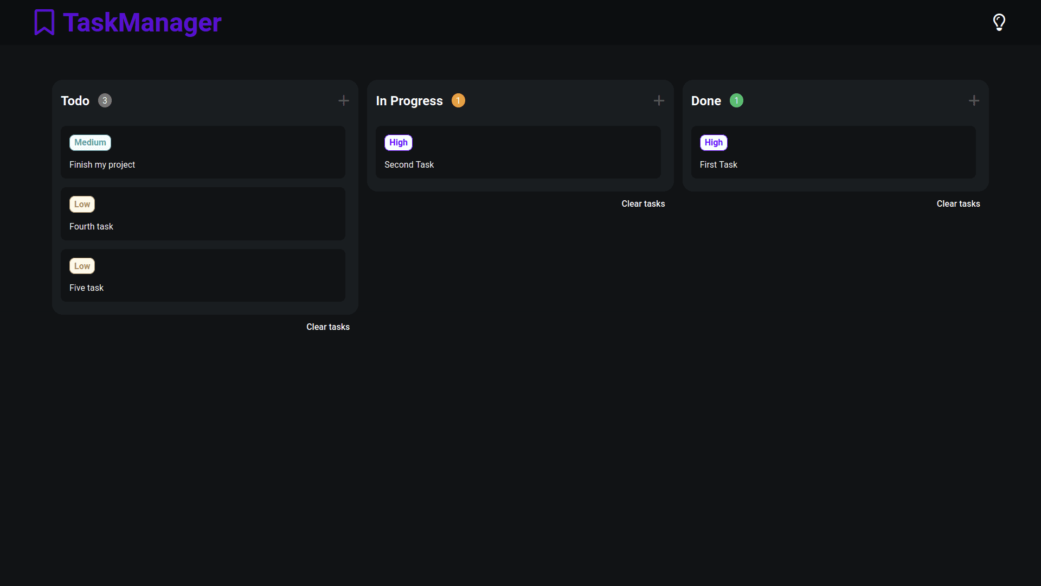The width and height of the screenshot is (1041, 586).
Task: Click the lightbulb icon in top right
Action: (1000, 22)
